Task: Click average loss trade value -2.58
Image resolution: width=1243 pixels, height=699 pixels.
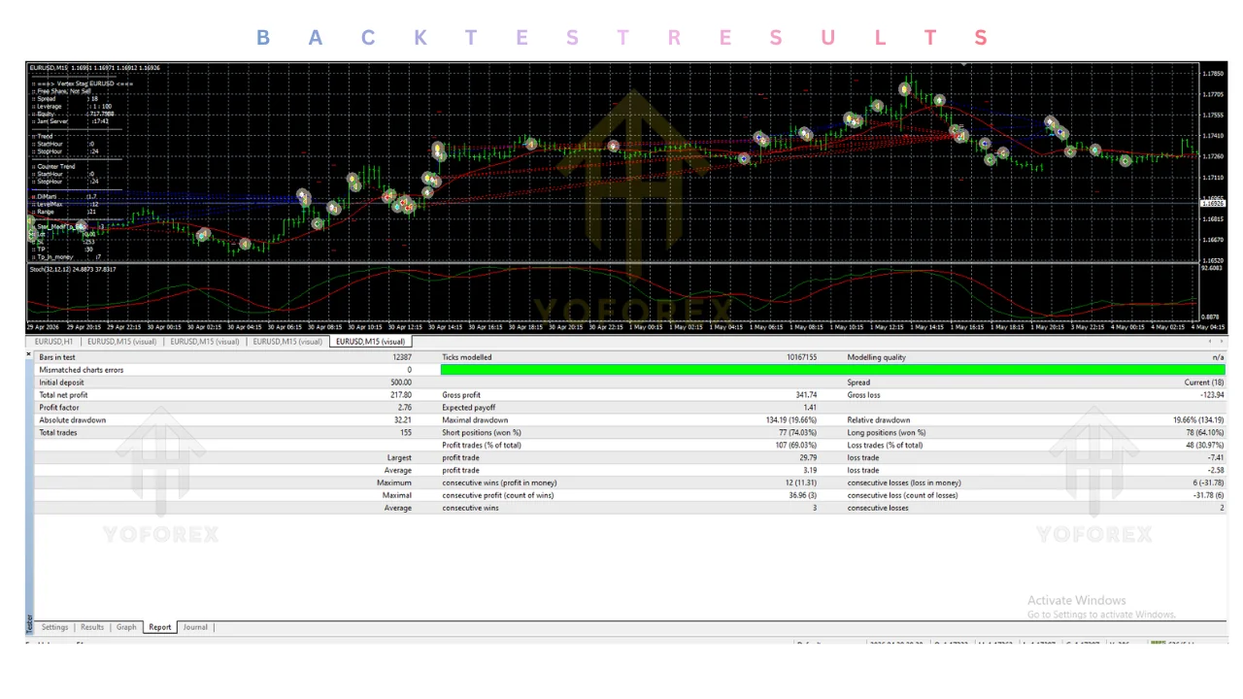Action: pos(1215,471)
